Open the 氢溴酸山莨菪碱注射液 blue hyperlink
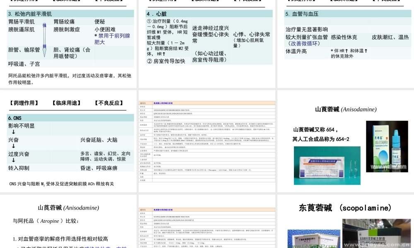 163,103
